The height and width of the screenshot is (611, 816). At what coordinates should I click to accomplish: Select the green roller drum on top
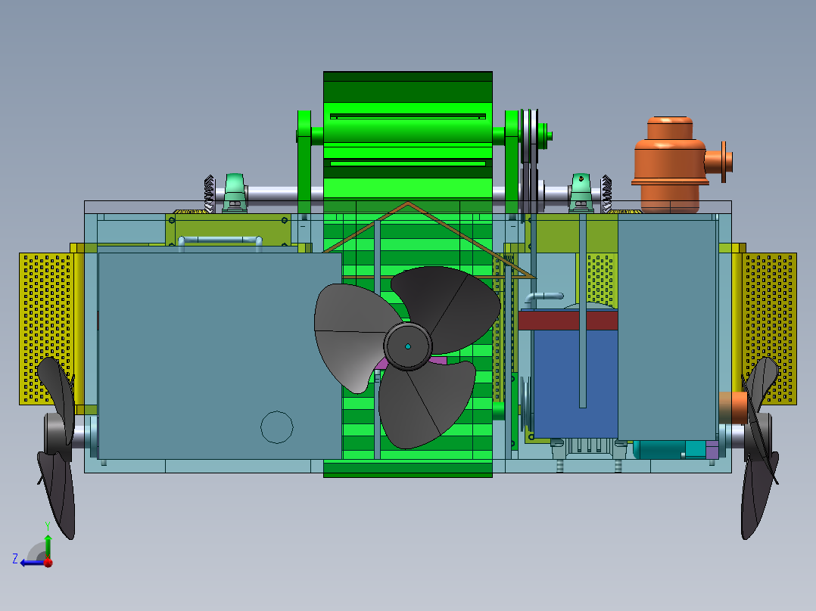coord(408,135)
